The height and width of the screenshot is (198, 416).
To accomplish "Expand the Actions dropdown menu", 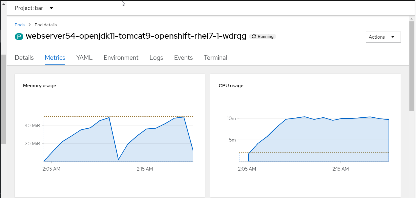I will click(x=383, y=37).
